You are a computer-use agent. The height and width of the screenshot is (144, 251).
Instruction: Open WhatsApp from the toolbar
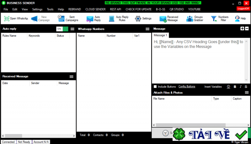(16, 19)
